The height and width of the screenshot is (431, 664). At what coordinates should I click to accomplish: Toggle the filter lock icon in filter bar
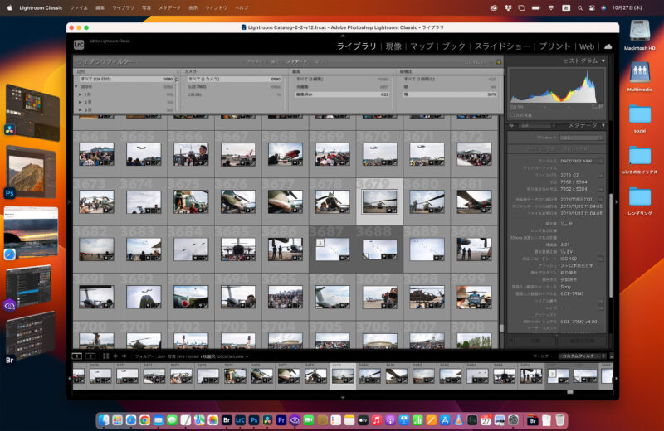click(499, 61)
